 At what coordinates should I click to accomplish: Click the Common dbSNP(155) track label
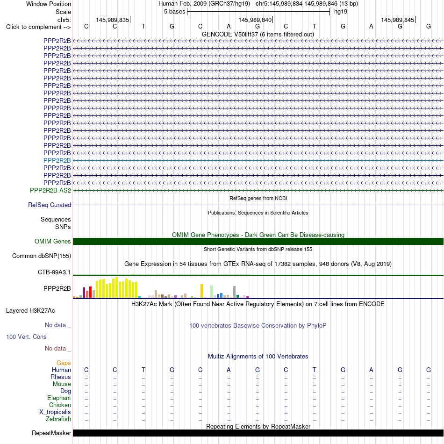tap(41, 256)
